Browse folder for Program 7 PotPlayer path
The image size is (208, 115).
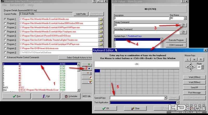tap(101, 44)
